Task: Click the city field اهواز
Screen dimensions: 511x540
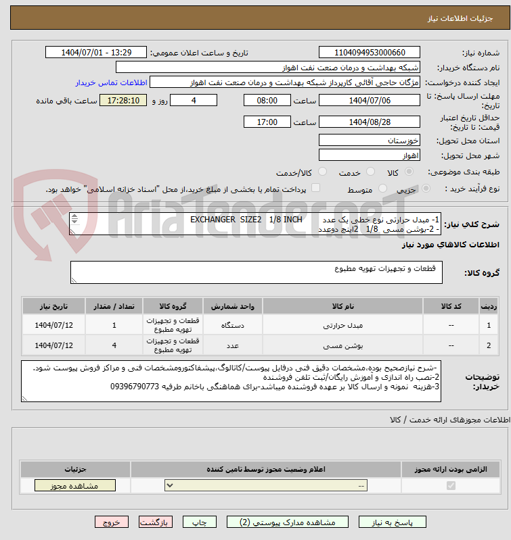Action: pos(370,155)
